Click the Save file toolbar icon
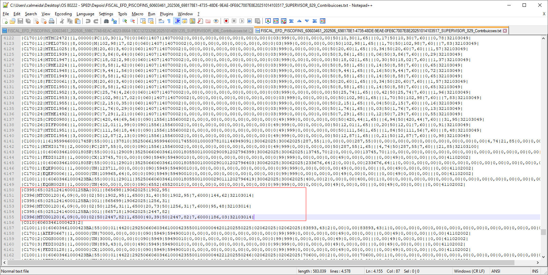The width and height of the screenshot is (548, 275). tap(20, 21)
